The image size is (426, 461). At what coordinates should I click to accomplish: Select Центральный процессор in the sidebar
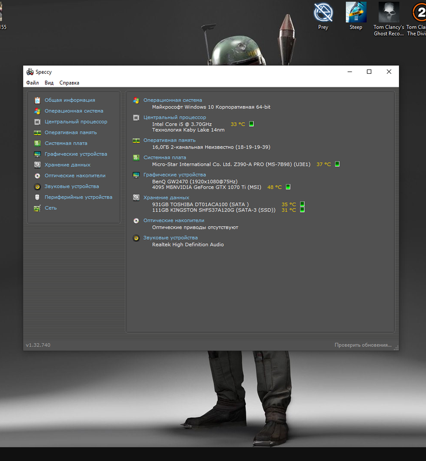76,122
